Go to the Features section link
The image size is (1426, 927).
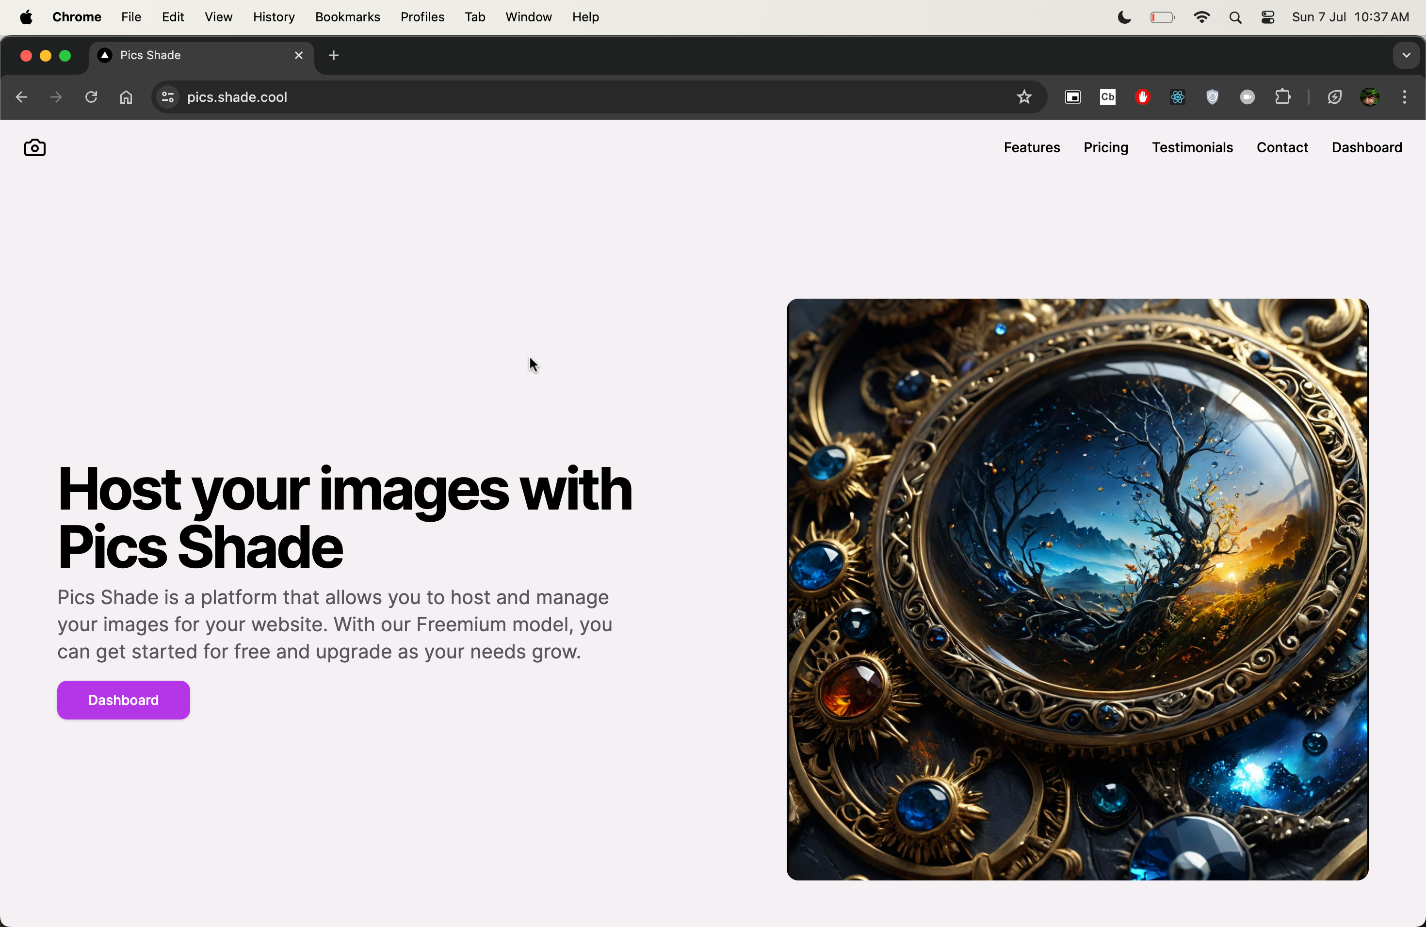pyautogui.click(x=1032, y=148)
